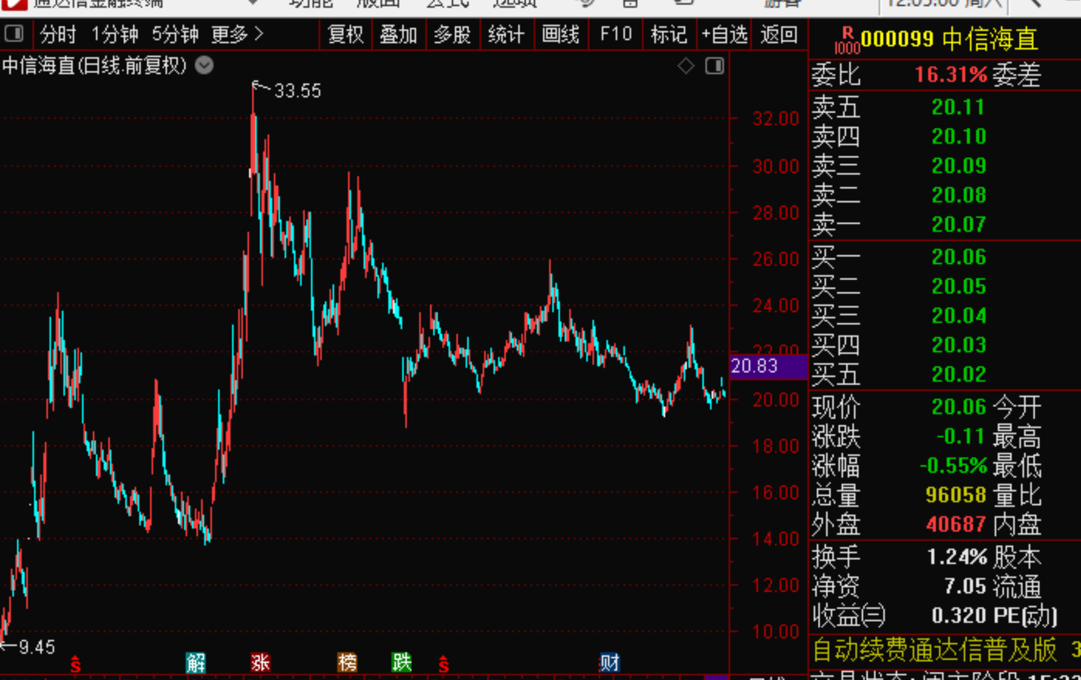Select the 买一 price 20.06

[958, 257]
